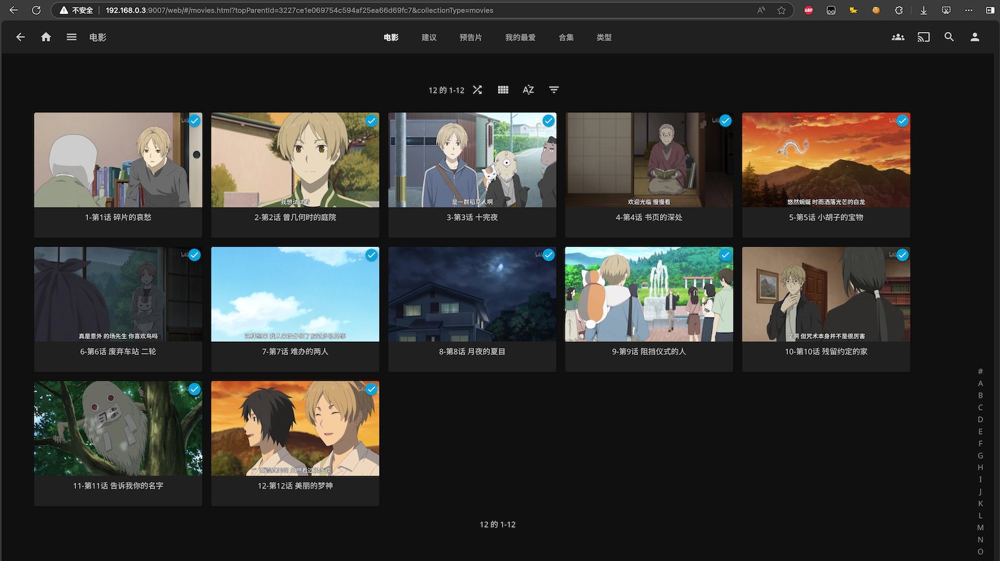Jump to # in alphabet picker
Viewport: 1000px width, 561px height.
pyautogui.click(x=981, y=372)
